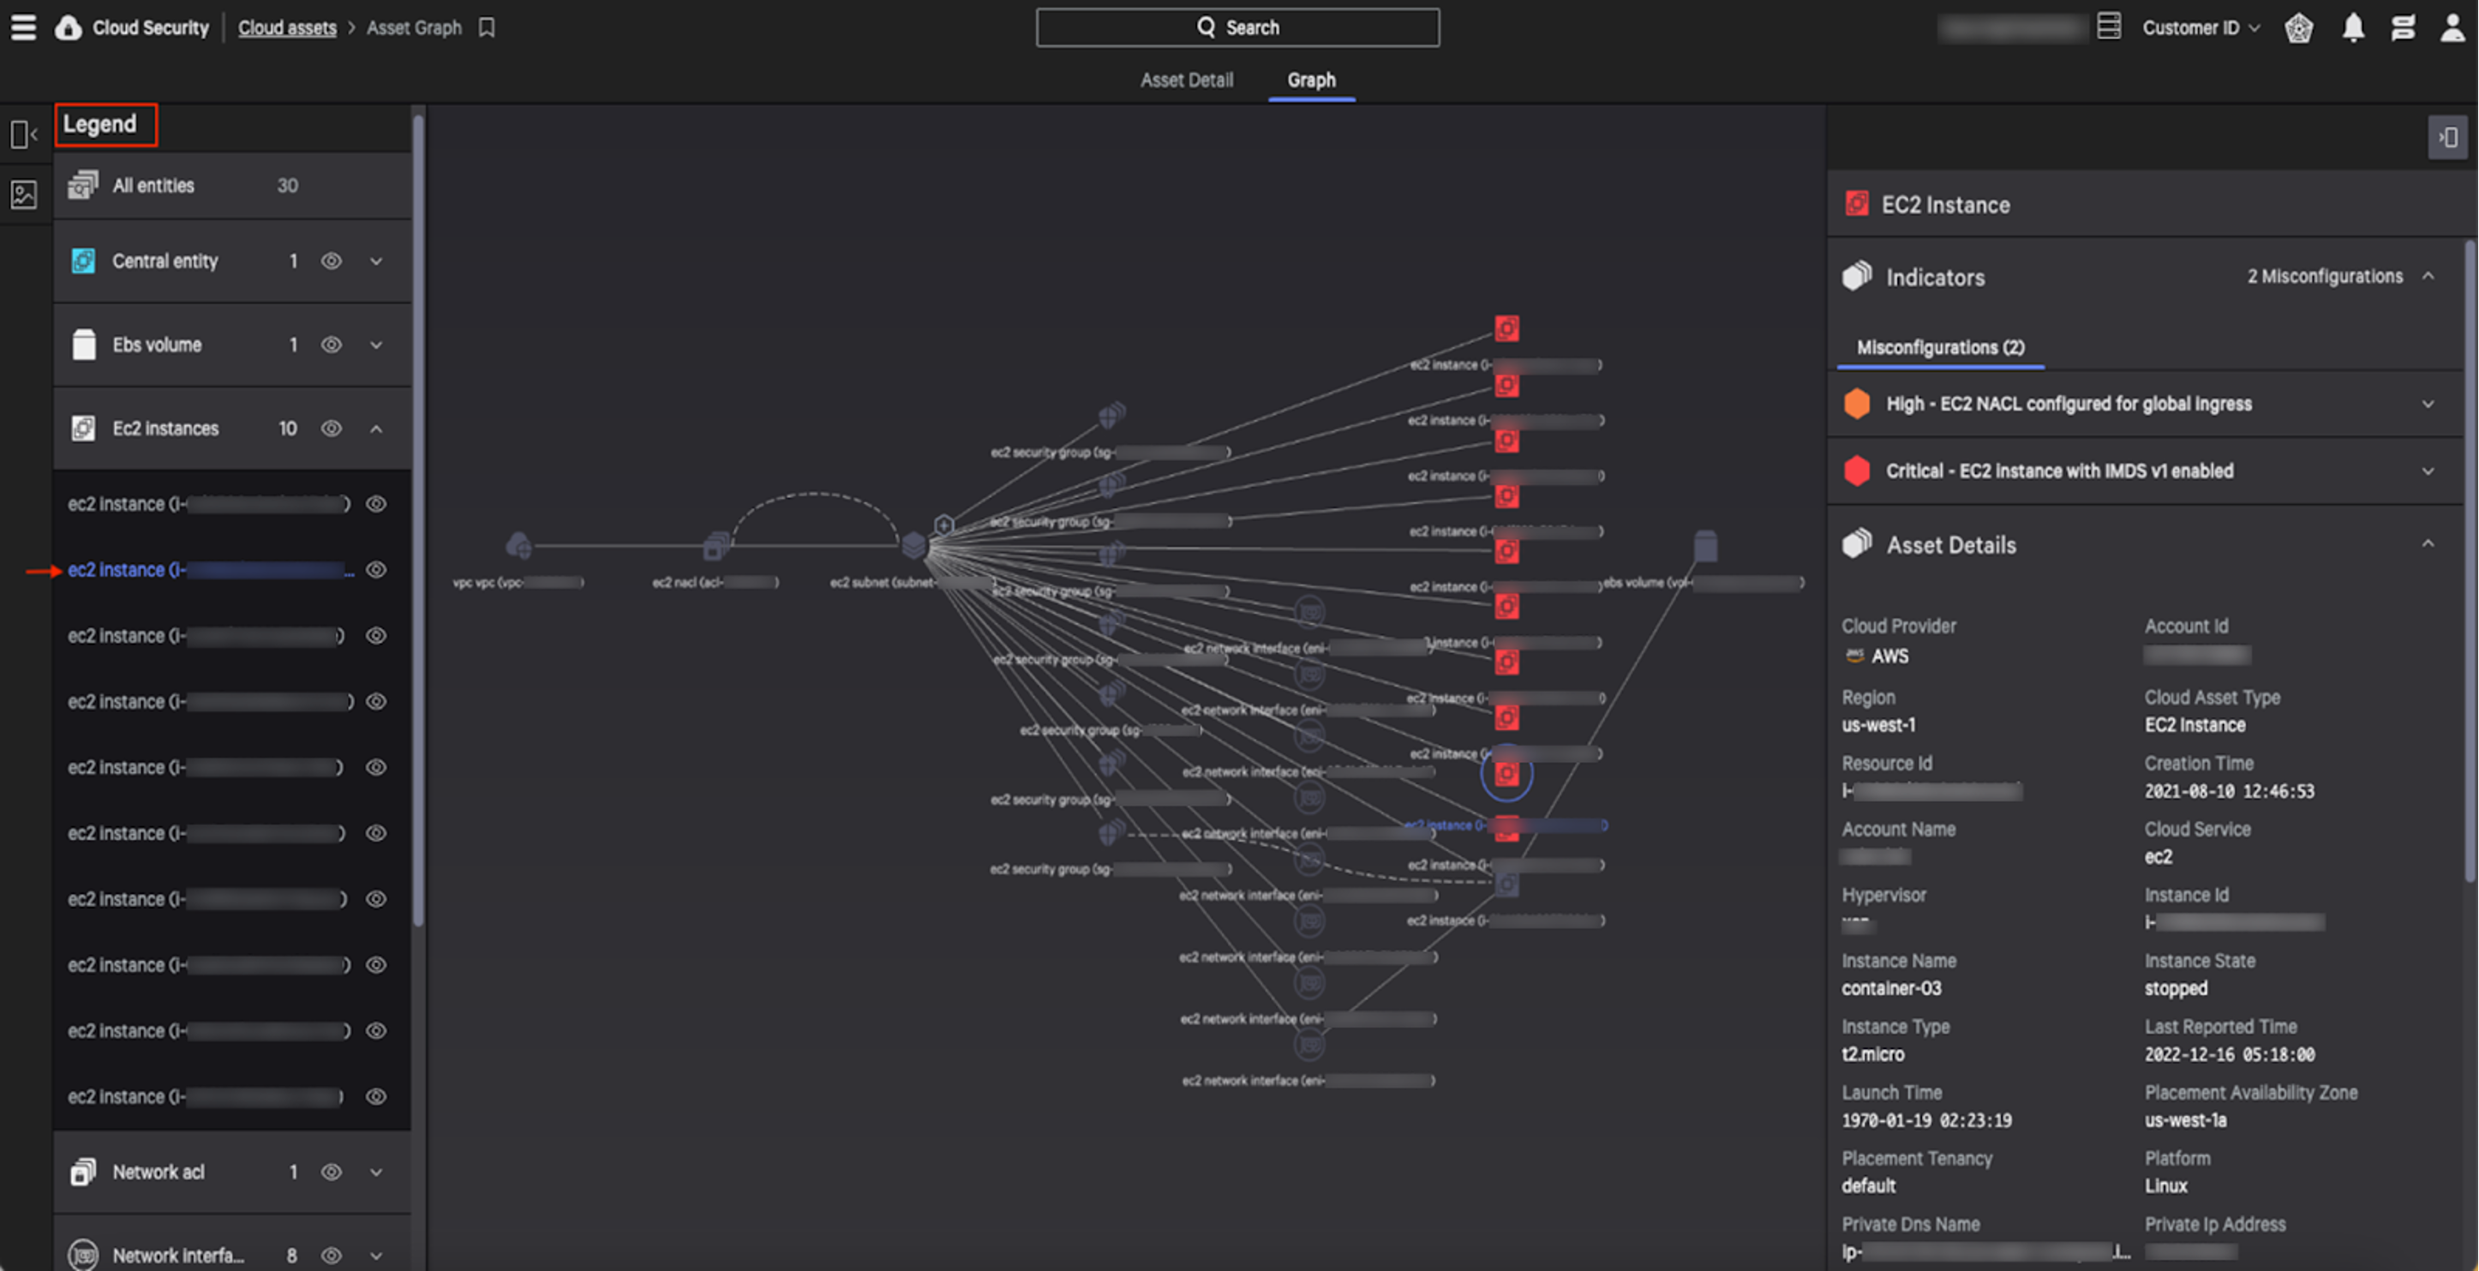Image resolution: width=2479 pixels, height=1271 pixels.
Task: Select the VPC node in the graph
Action: pos(518,546)
